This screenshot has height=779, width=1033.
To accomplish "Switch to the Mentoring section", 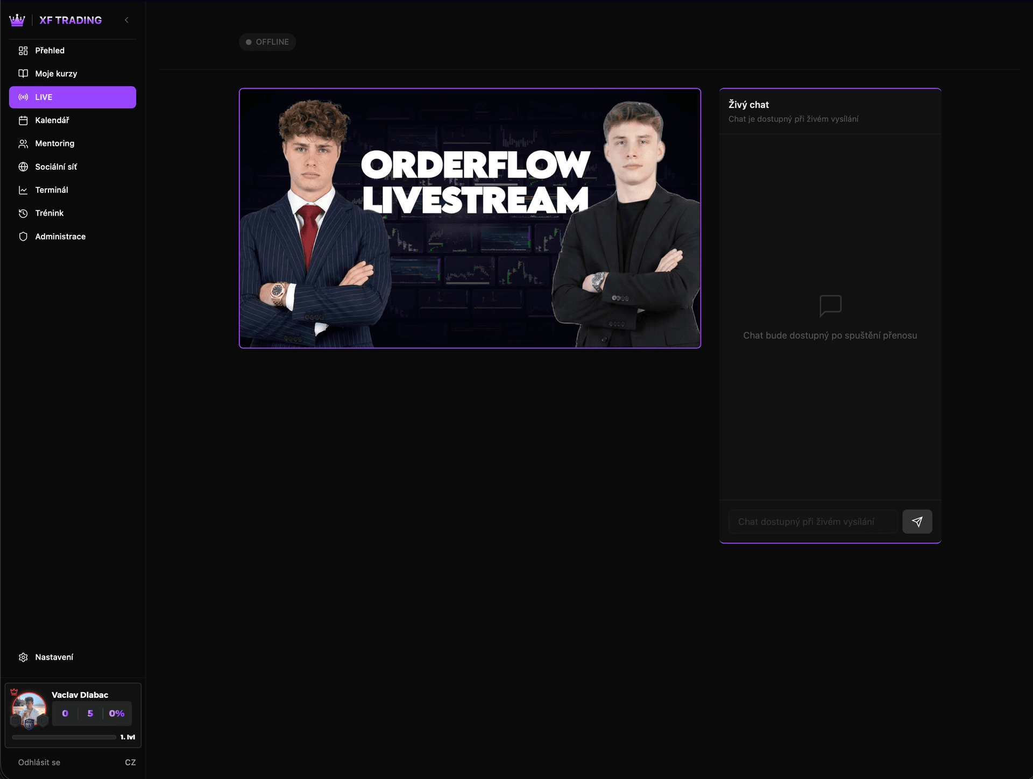I will point(54,143).
